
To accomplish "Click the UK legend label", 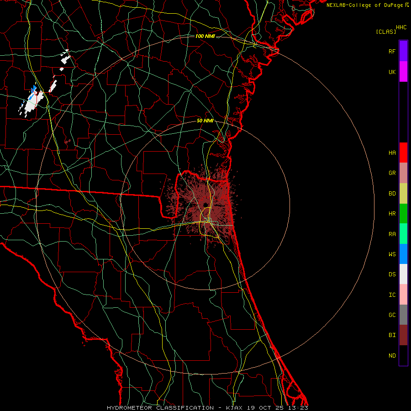I will click(392, 72).
